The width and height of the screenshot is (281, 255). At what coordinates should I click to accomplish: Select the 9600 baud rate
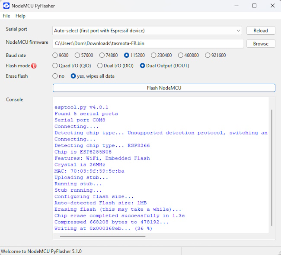(x=61, y=55)
